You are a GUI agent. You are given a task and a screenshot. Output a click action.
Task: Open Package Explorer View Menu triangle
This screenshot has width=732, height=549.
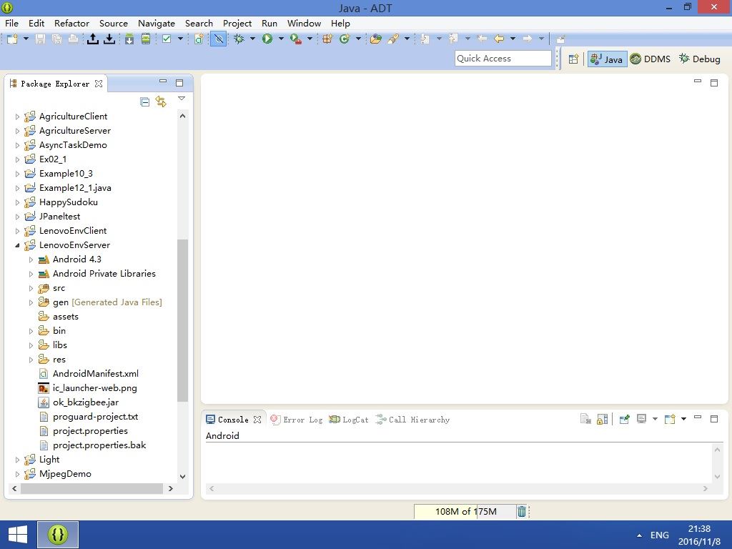(182, 99)
